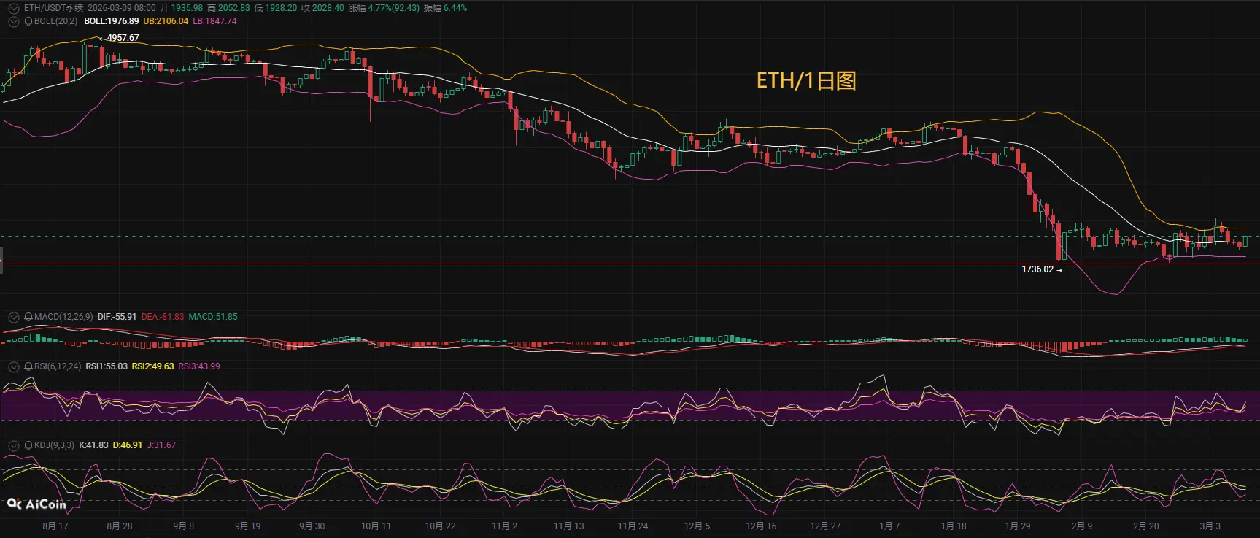Click the close price 2028.40
The image size is (1260, 538).
pyautogui.click(x=328, y=8)
